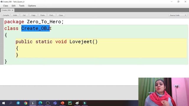Open PyCharm from the taskbar

70,103
